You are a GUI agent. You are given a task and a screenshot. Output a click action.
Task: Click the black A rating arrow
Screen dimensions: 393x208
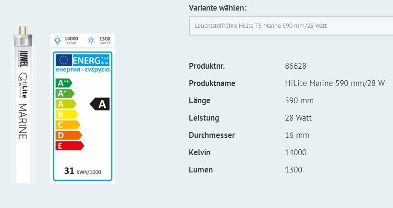tap(100, 104)
